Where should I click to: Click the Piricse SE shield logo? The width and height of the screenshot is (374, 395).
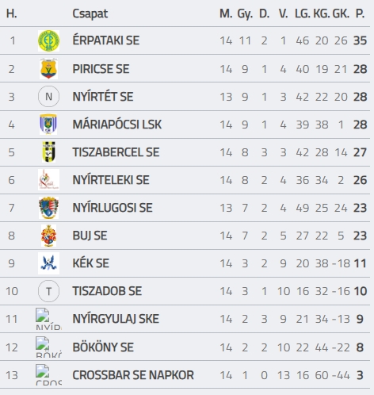click(48, 69)
